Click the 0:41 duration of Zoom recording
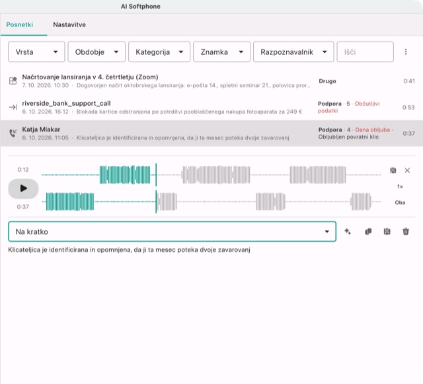This screenshot has height=384, width=423. [409, 81]
